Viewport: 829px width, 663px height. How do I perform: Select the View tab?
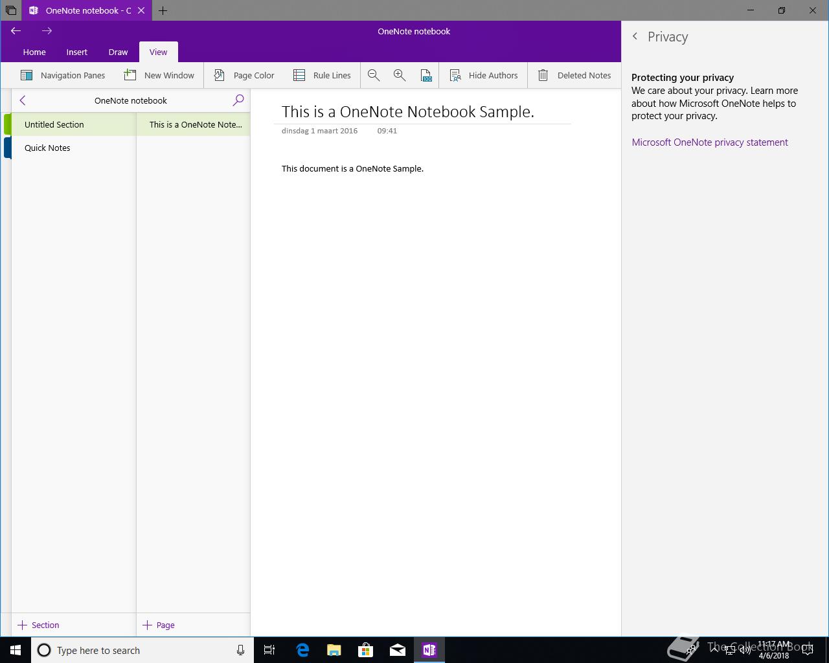tap(158, 52)
